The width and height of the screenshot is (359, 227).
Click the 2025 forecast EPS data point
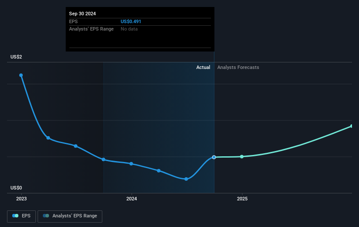point(242,157)
